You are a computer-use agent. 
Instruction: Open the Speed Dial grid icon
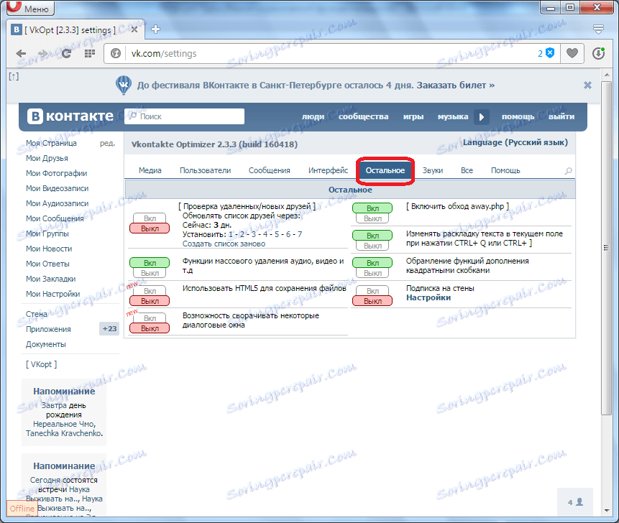click(90, 53)
